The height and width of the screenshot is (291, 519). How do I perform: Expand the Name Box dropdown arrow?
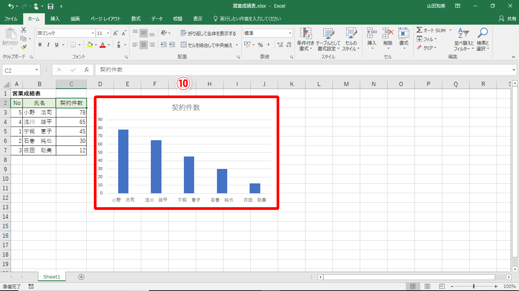coord(37,70)
